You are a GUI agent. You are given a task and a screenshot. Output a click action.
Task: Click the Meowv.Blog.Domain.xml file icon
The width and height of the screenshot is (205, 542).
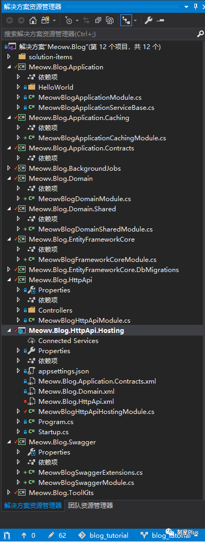(31, 392)
